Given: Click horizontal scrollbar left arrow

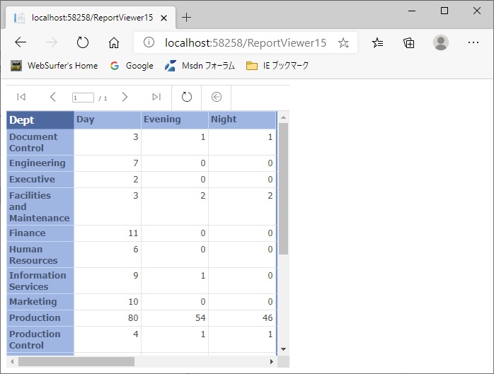Looking at the screenshot, I should (12, 362).
